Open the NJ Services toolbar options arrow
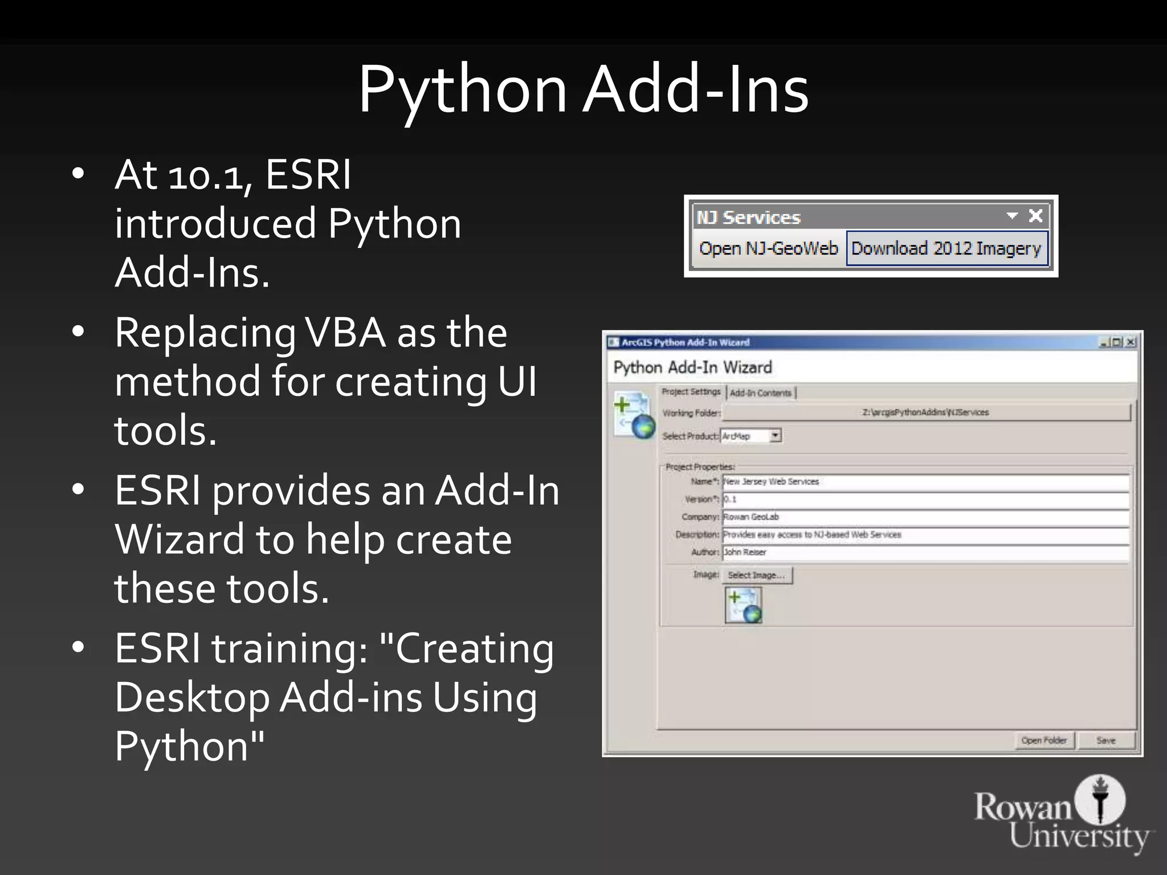The height and width of the screenshot is (875, 1167). point(1012,216)
